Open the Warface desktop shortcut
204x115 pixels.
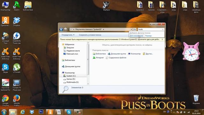pyautogui.click(x=106, y=6)
